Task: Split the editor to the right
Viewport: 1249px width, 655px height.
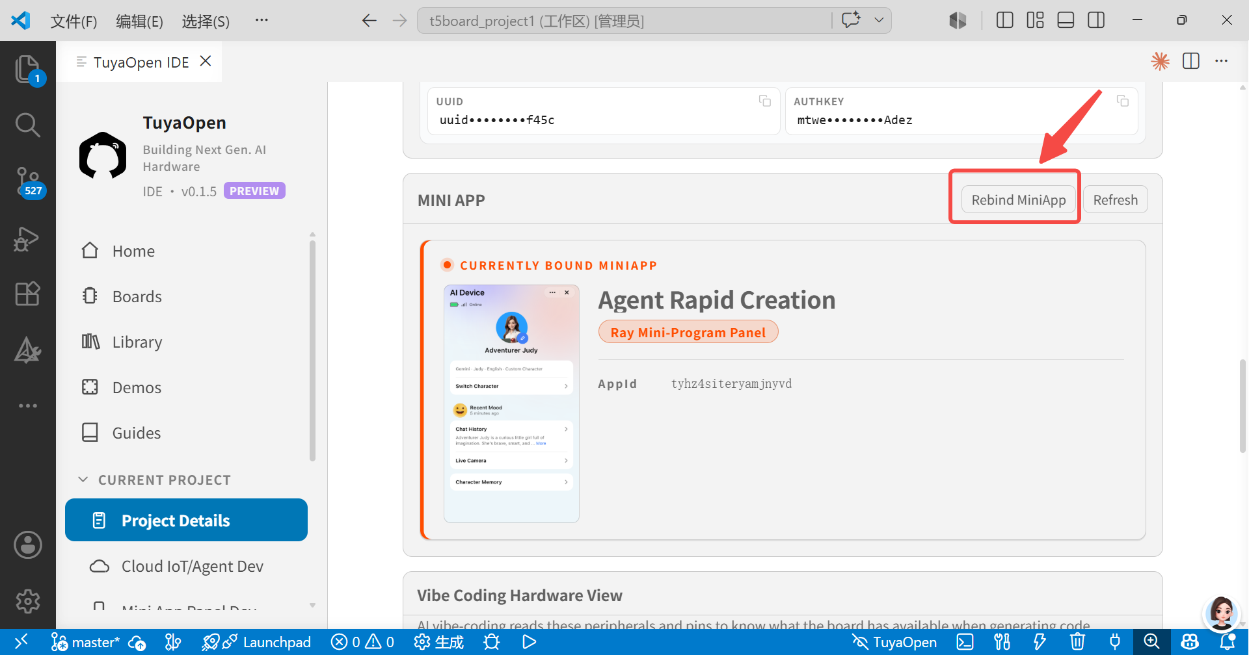Action: (1191, 61)
